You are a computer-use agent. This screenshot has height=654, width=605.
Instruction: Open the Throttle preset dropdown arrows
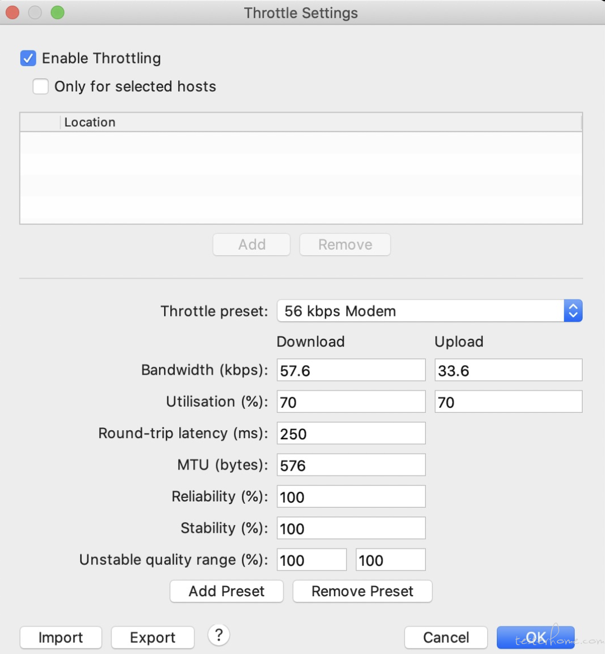click(x=573, y=311)
